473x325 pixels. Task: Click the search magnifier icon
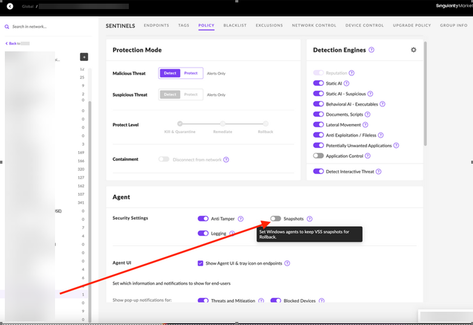pos(7,27)
